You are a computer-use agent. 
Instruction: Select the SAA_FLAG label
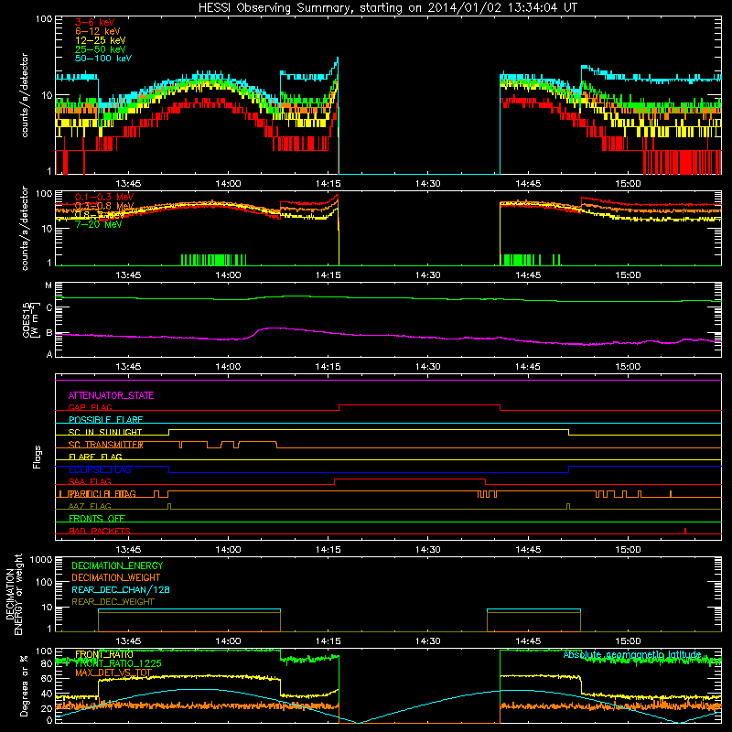coord(90,481)
